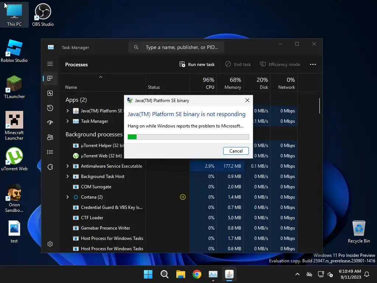The image size is (377, 283).
Task: Select Processes page icon in sidebar
Action: 50,78
